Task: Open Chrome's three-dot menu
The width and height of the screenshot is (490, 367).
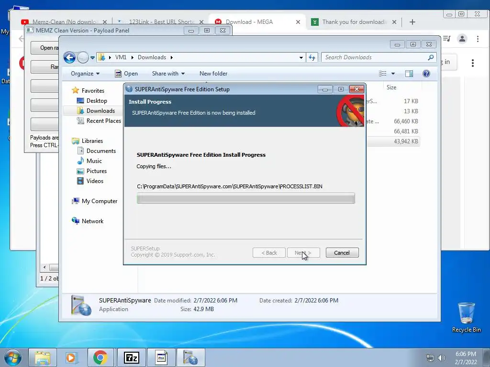Action: [x=478, y=39]
